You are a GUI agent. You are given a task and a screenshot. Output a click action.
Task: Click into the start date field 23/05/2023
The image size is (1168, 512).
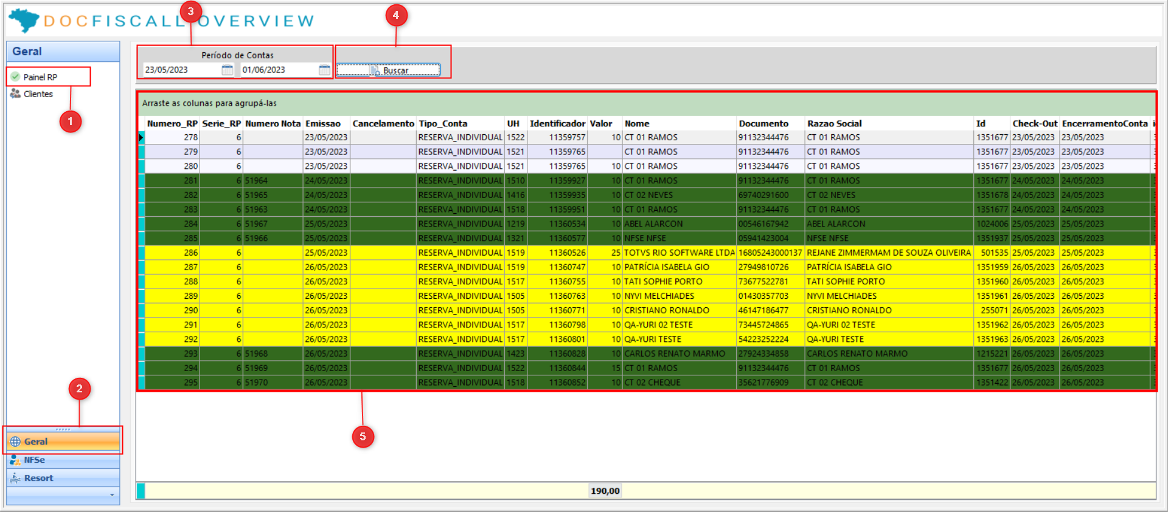point(182,70)
